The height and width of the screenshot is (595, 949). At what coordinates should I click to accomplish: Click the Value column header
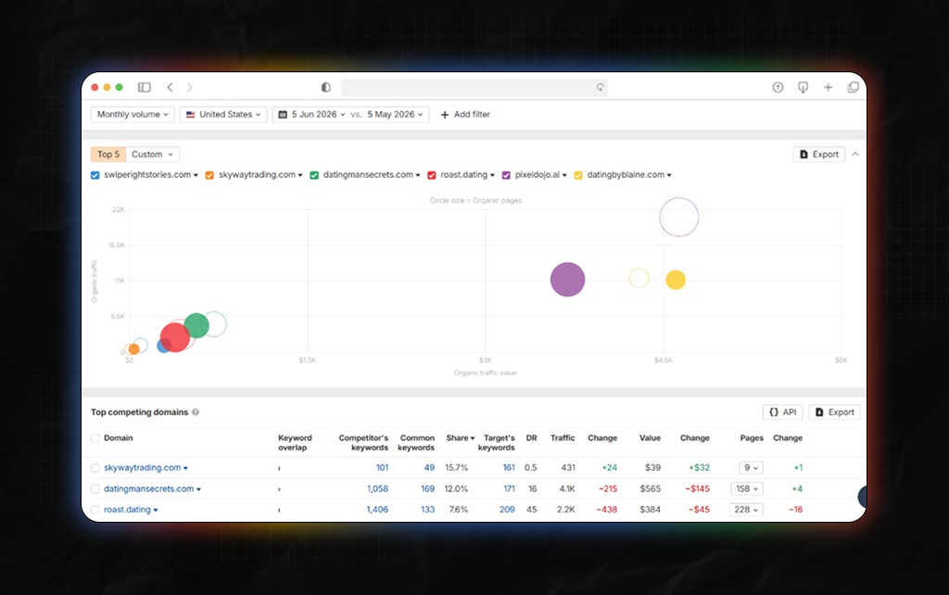click(x=650, y=437)
